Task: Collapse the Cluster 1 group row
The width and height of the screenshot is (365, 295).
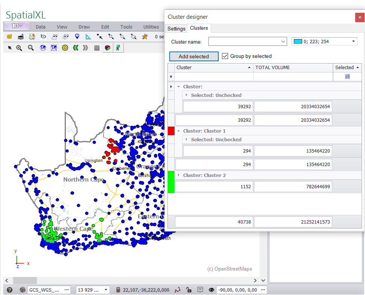Action: click(x=178, y=131)
